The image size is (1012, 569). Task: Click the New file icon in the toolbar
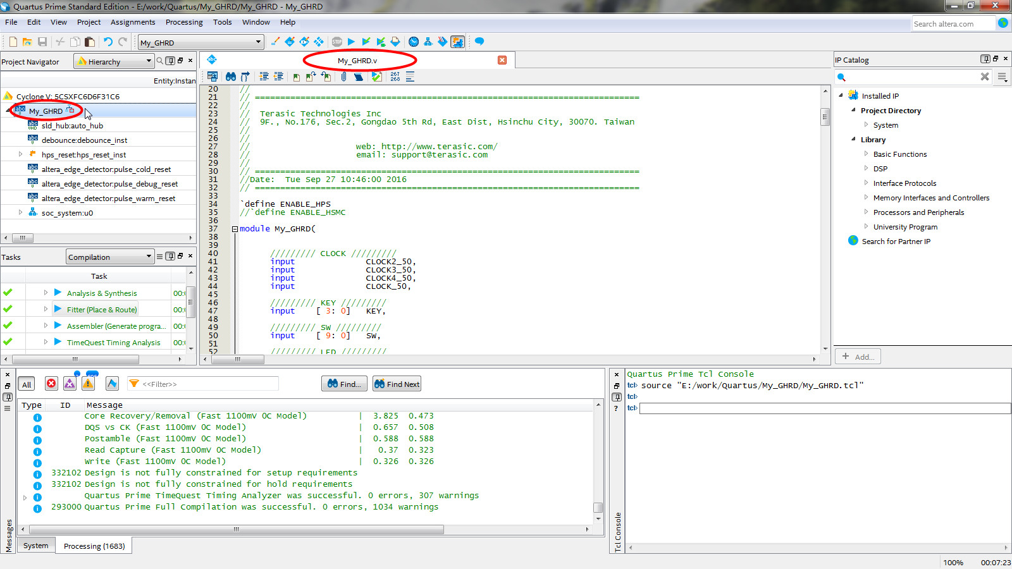click(x=13, y=42)
